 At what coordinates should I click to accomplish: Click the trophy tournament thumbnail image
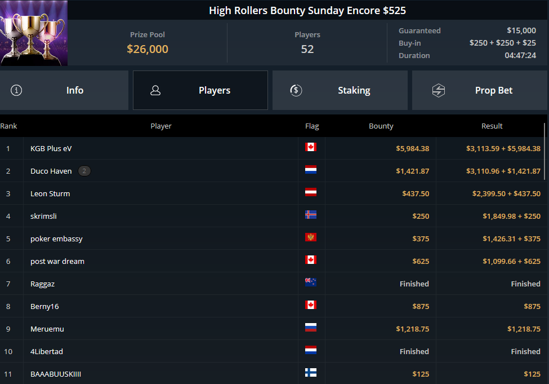click(x=34, y=33)
